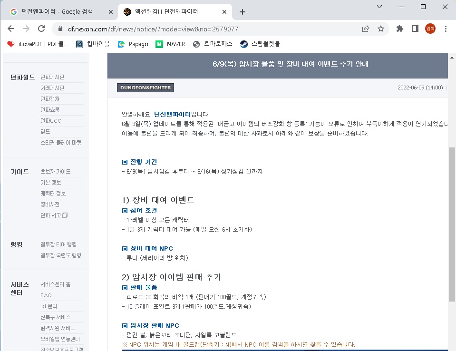
Task: Open 던파캡쳐 in the sidebar
Action: 50,99
